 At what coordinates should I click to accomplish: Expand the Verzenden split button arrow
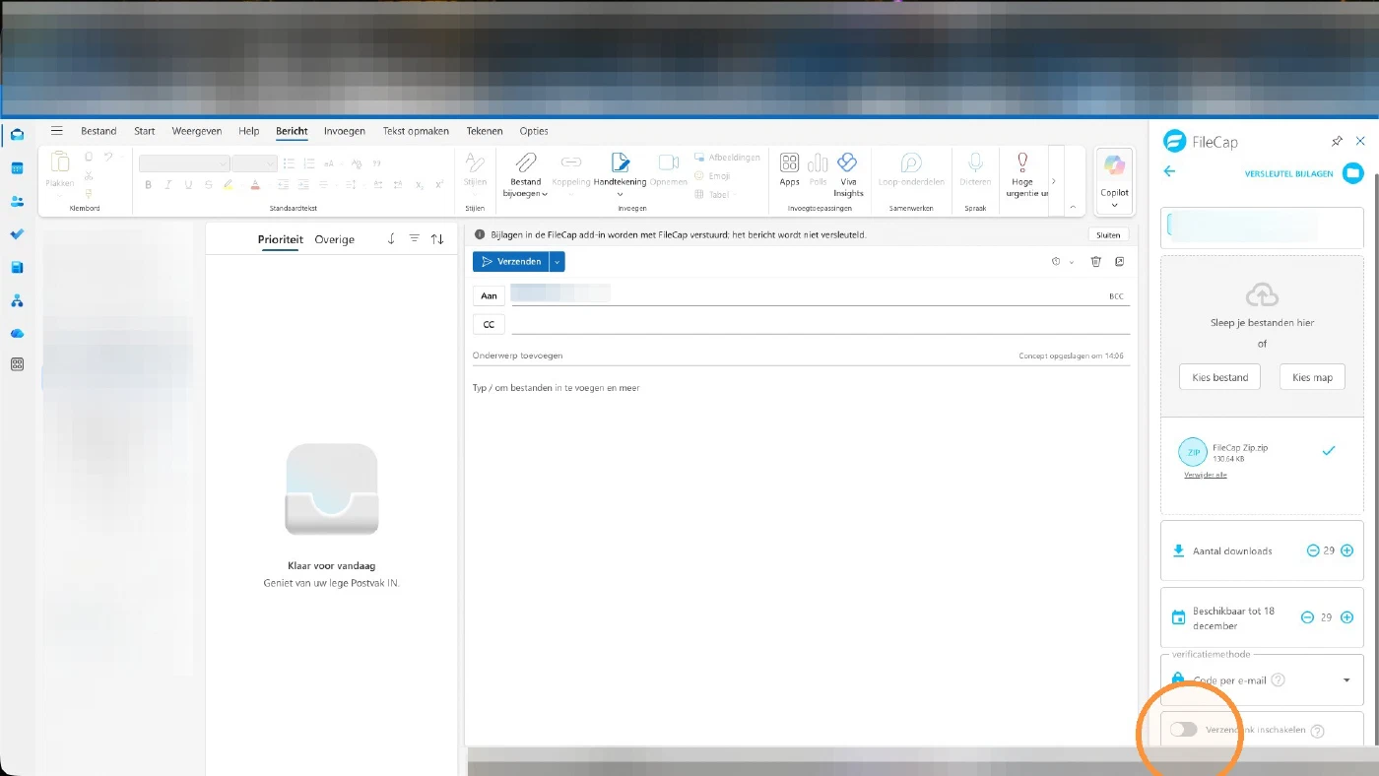(x=558, y=261)
